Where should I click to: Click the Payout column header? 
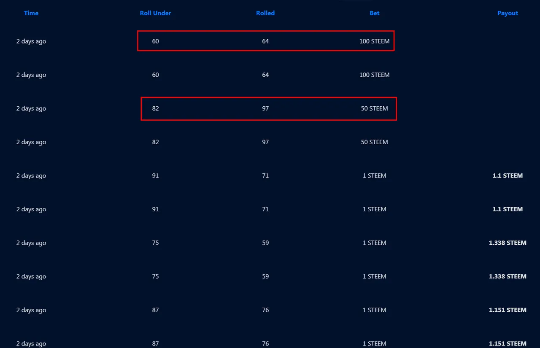point(508,13)
